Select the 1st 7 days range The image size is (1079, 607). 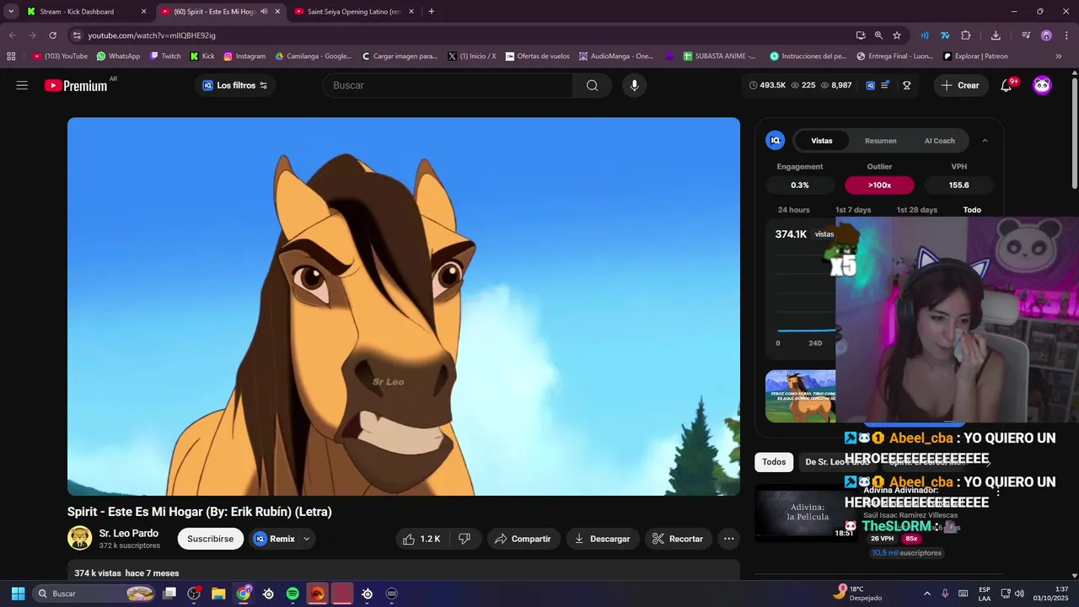click(x=853, y=210)
